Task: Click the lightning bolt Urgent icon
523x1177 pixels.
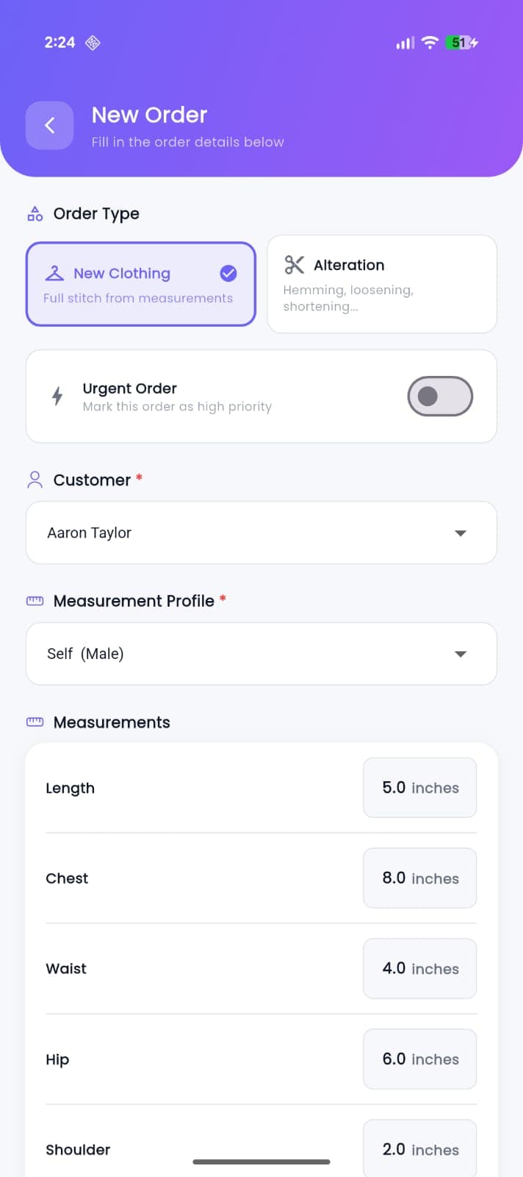Action: click(57, 397)
